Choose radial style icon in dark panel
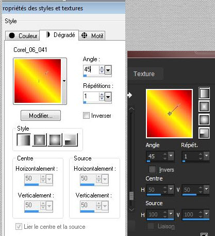 [204, 133]
